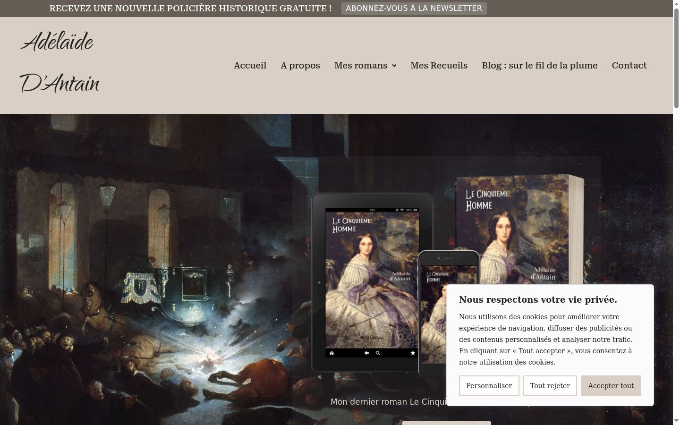This screenshot has height=425, width=680.
Task: Click Tout rejeter in the cookie banner
Action: coord(550,386)
